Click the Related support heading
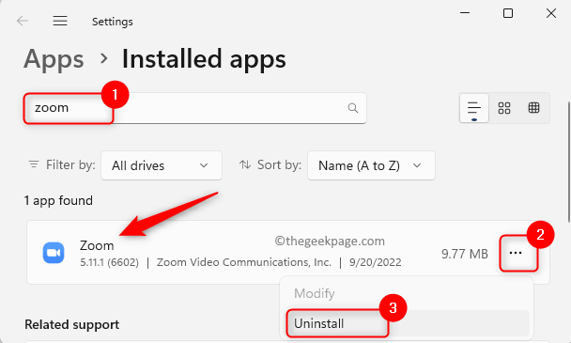The width and height of the screenshot is (571, 343). (71, 324)
